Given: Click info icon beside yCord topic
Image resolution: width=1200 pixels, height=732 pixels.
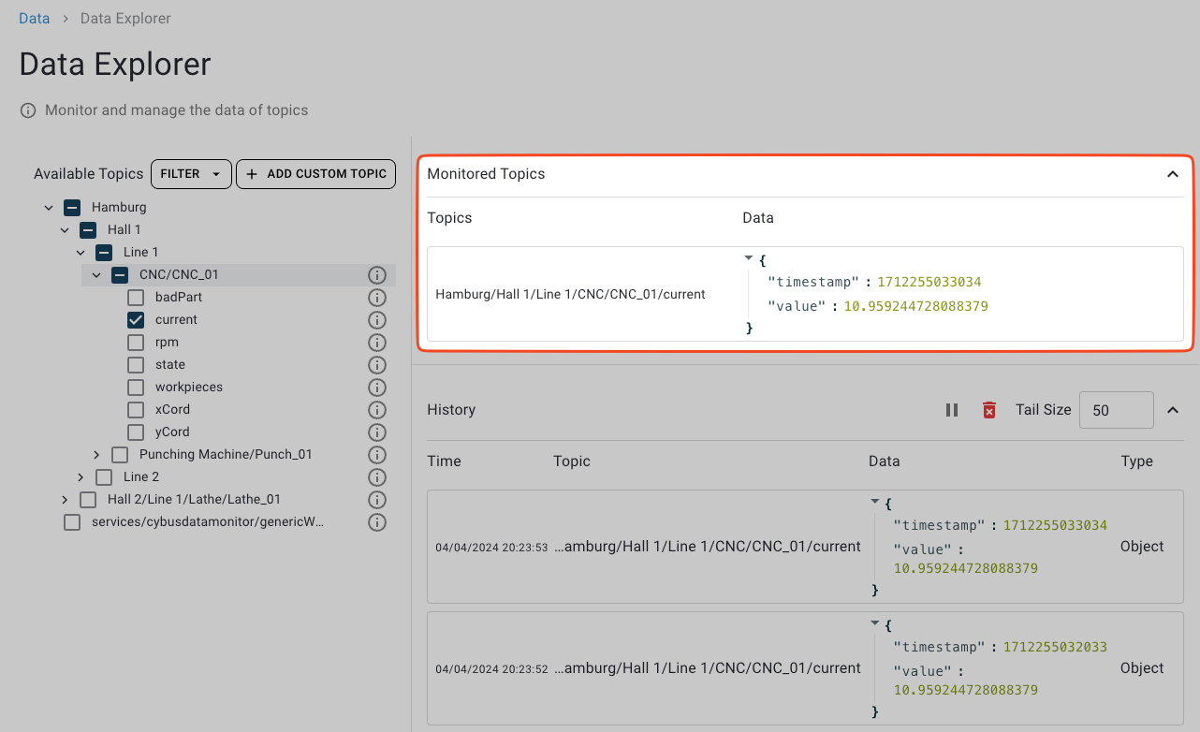Looking at the screenshot, I should pos(377,432).
